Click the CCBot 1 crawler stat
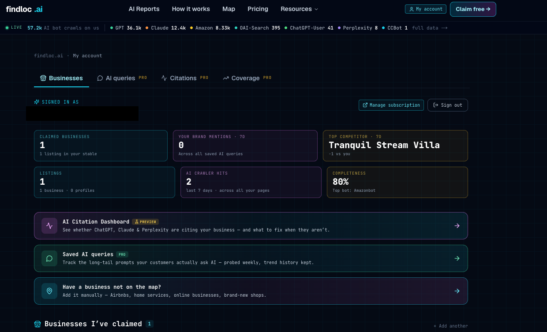 [x=395, y=28]
